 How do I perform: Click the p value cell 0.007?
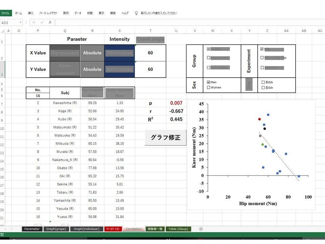(176, 103)
